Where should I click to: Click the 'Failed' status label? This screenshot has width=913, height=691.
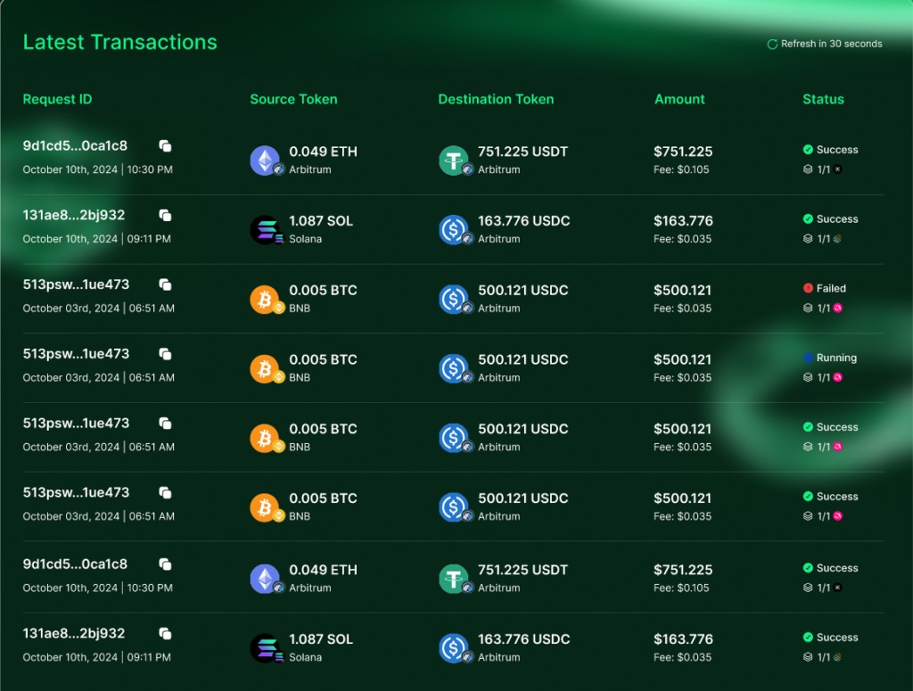click(x=831, y=288)
